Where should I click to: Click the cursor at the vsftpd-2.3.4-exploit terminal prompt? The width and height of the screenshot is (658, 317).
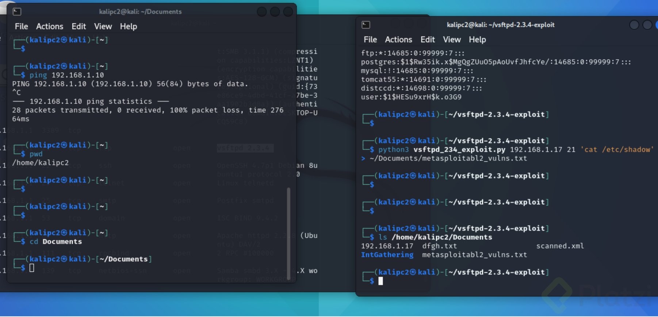[x=381, y=281]
